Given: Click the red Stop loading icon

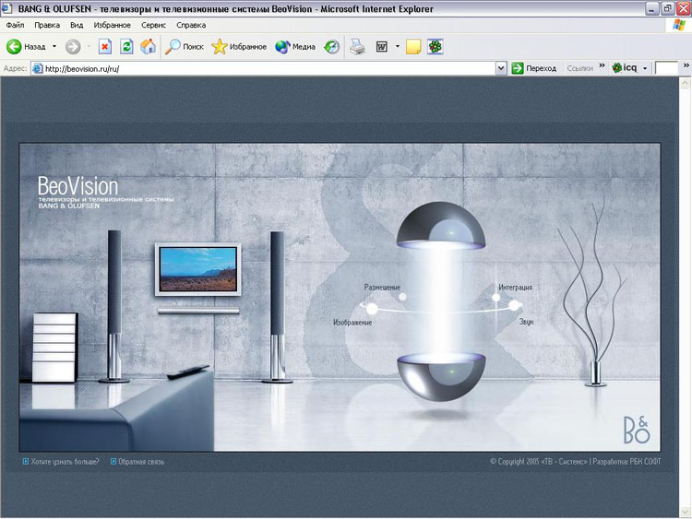Looking at the screenshot, I should coord(105,46).
